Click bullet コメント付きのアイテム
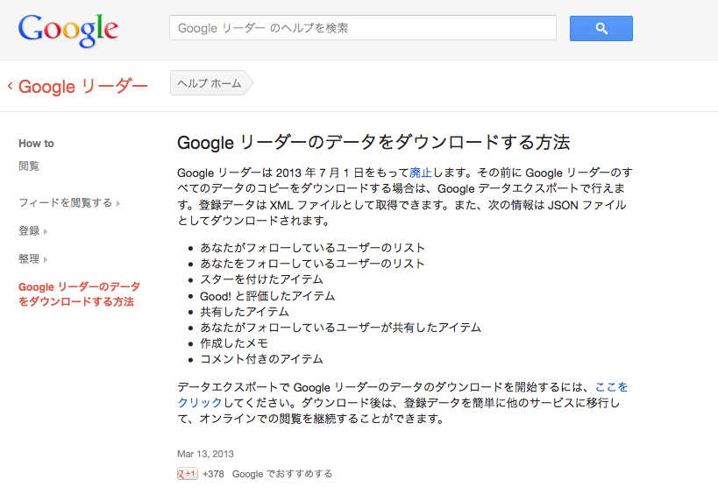This screenshot has width=718, height=494. point(261,359)
